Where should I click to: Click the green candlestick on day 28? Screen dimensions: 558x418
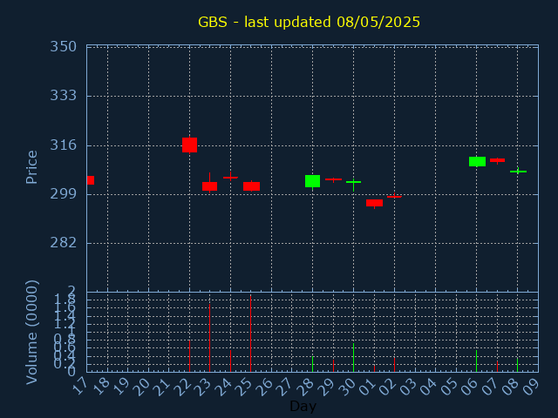(312, 181)
